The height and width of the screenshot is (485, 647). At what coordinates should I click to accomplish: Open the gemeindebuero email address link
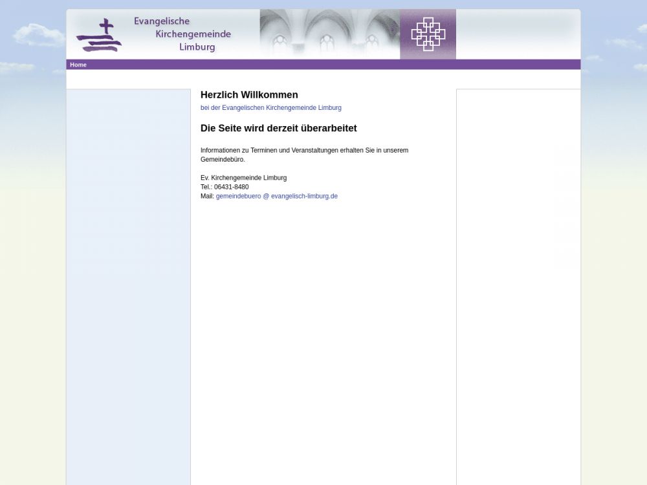[x=276, y=196]
